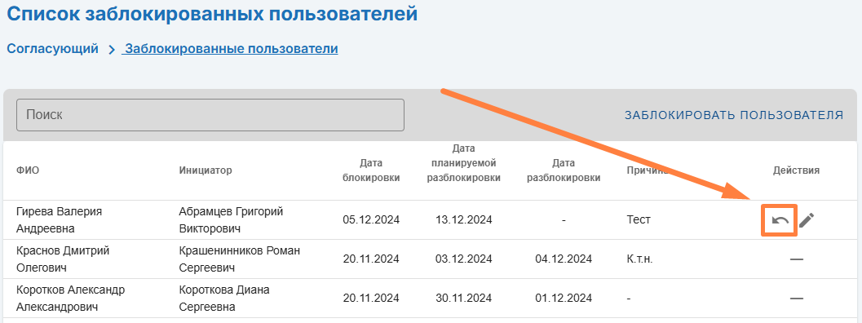Click the Действия column header

pyautogui.click(x=796, y=170)
